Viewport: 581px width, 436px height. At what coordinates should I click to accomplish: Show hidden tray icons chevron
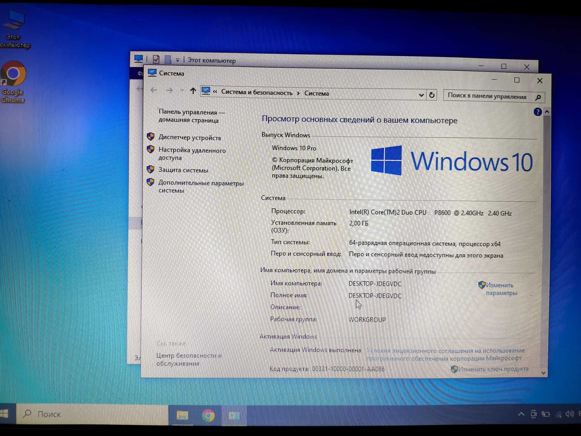521,414
